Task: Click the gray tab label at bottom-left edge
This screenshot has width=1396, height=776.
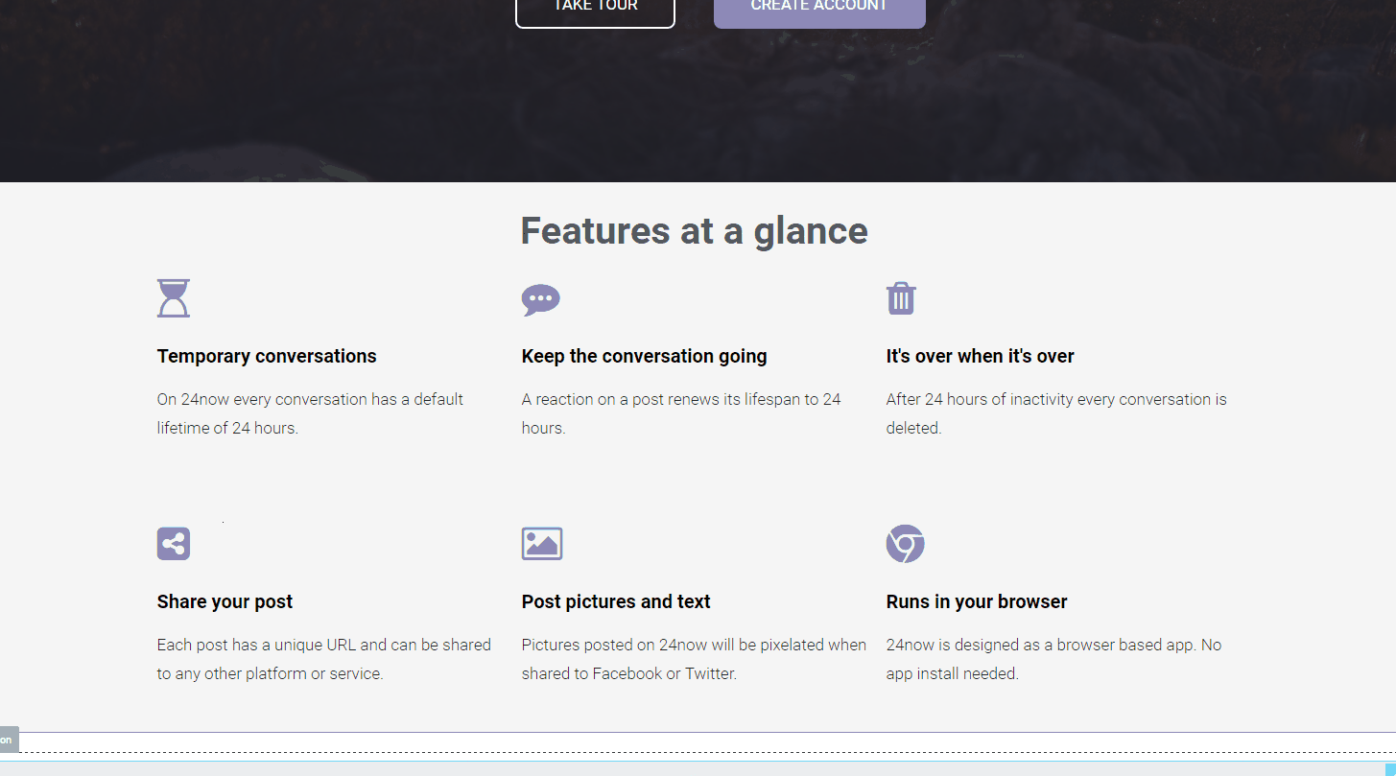Action: click(x=9, y=740)
